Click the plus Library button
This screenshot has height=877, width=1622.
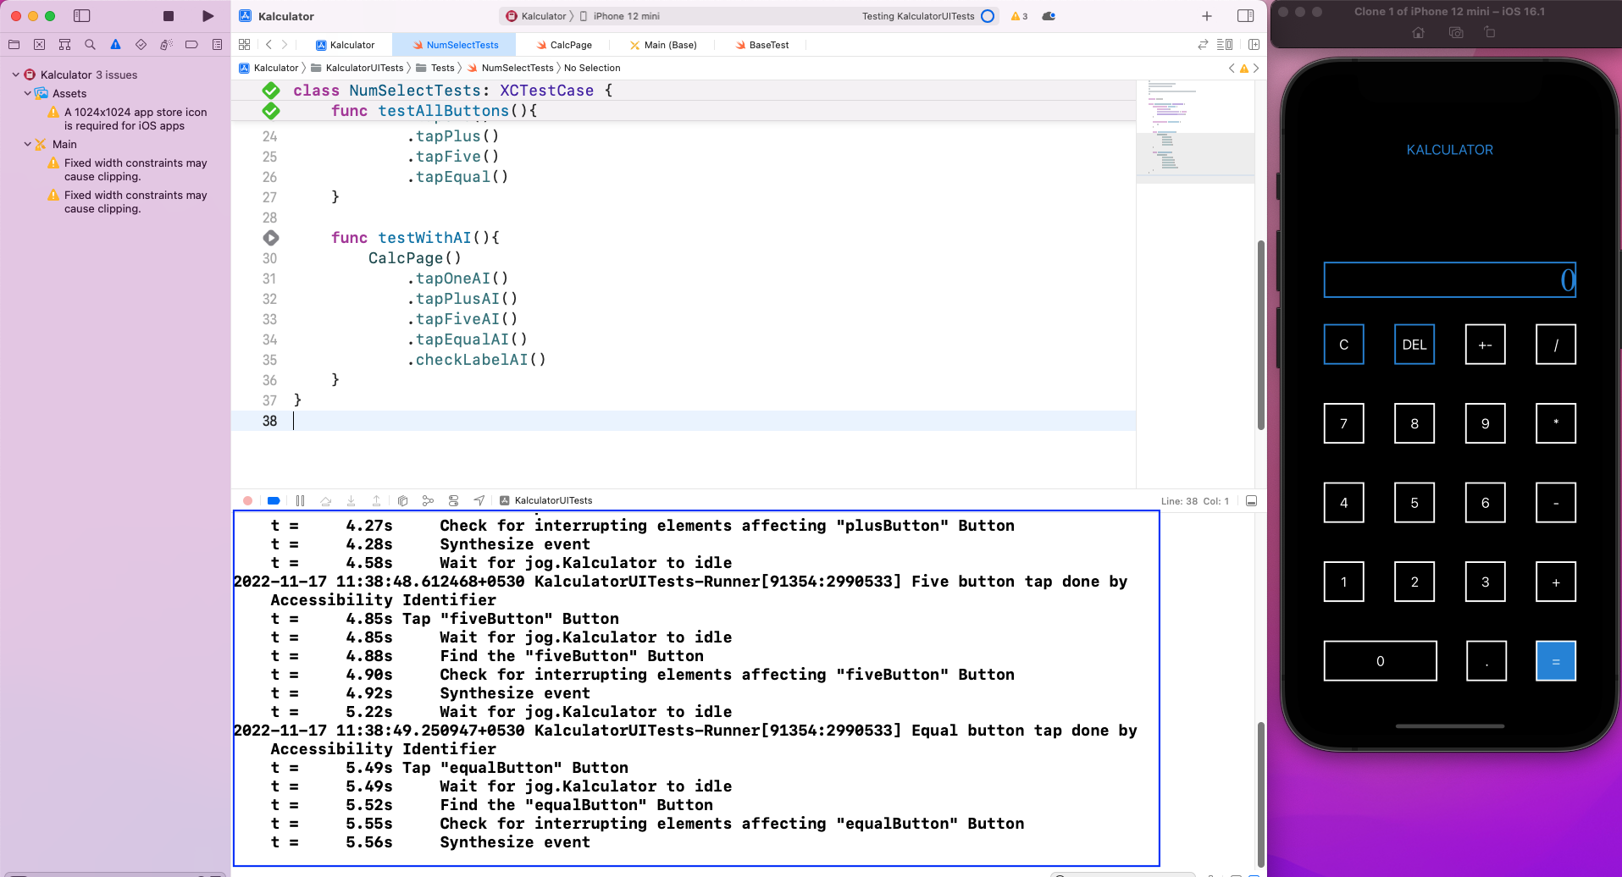click(1207, 16)
